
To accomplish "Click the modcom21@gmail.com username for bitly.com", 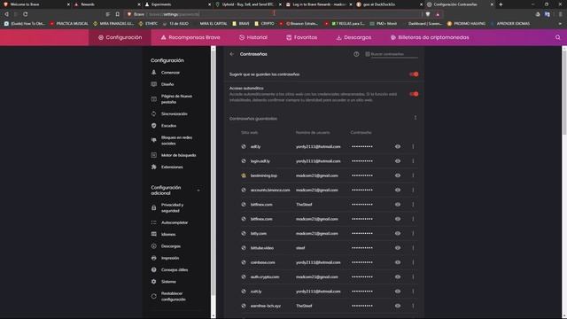I will 317,233.
